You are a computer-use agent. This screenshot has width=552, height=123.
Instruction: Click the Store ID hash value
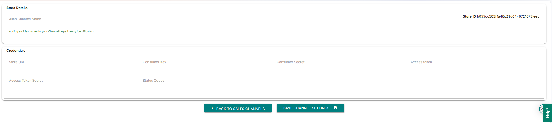pos(508,16)
